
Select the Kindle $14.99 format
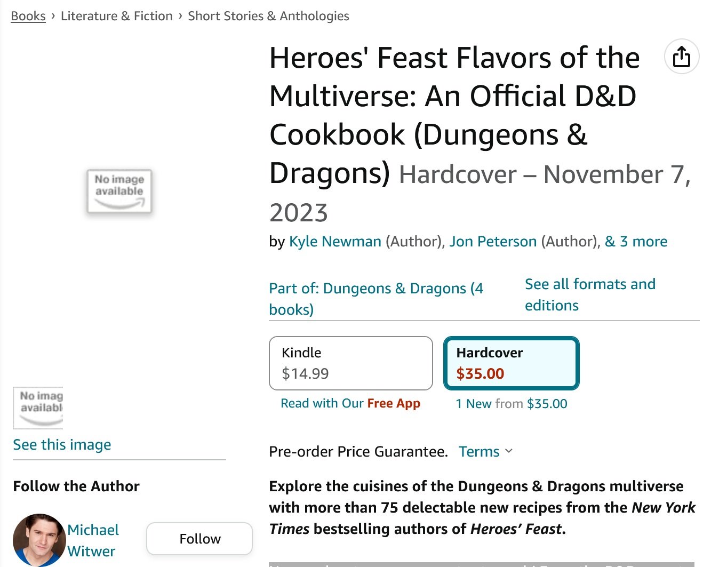(x=350, y=363)
